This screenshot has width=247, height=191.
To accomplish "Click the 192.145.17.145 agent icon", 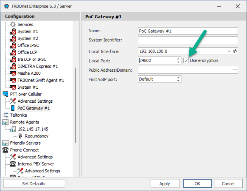I will click(13, 129).
